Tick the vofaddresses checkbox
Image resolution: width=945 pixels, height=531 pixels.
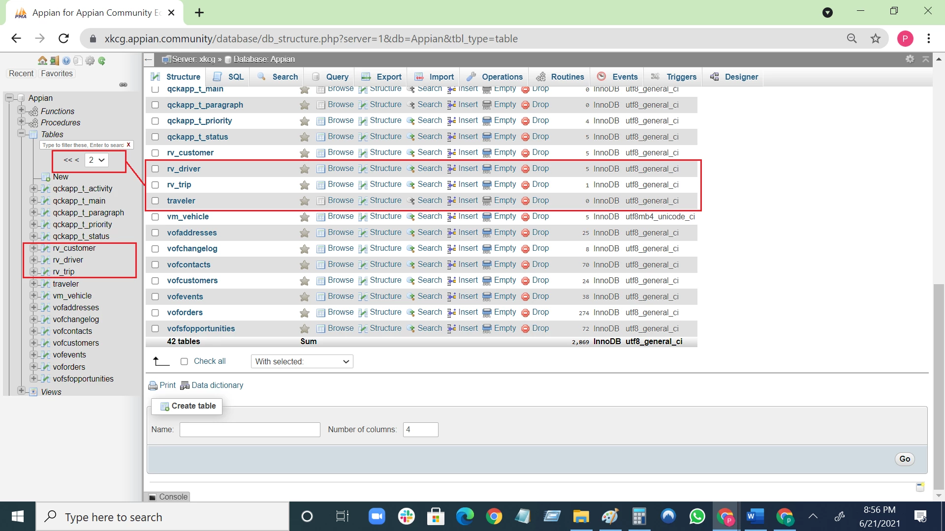point(155,233)
